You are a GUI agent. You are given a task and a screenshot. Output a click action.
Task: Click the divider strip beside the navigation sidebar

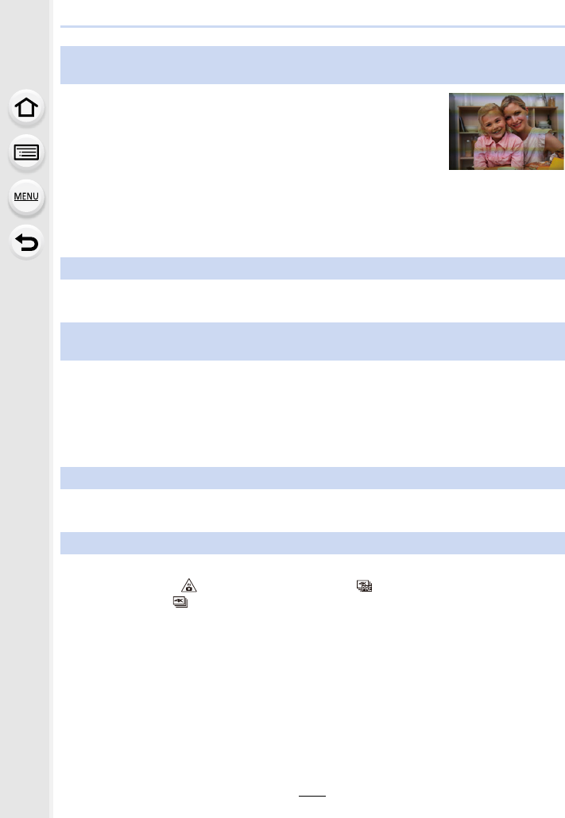[51, 409]
